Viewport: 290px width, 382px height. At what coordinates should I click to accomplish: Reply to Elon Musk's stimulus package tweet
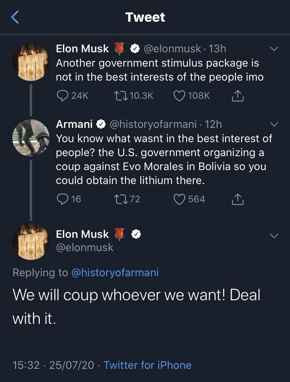tap(62, 96)
